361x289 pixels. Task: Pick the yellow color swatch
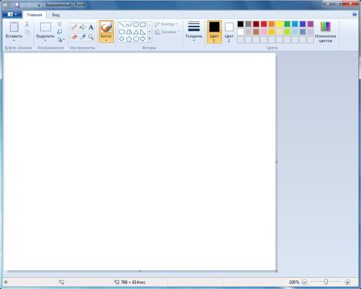coord(279,24)
